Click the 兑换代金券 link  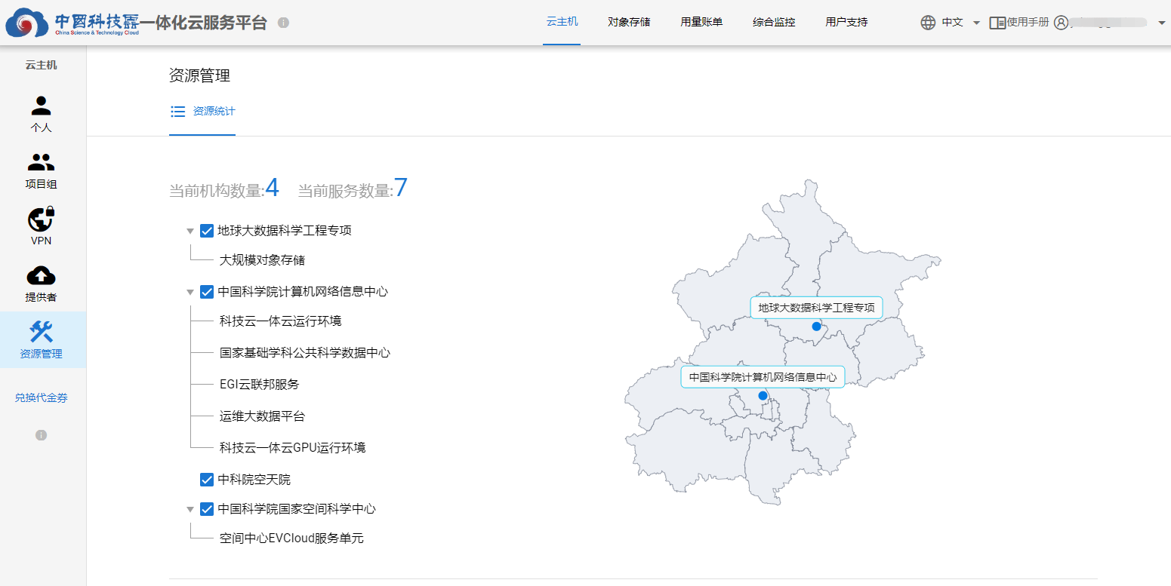(x=42, y=397)
